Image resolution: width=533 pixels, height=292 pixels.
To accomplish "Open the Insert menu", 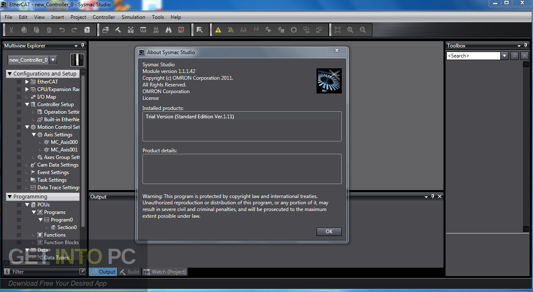I will coord(58,17).
